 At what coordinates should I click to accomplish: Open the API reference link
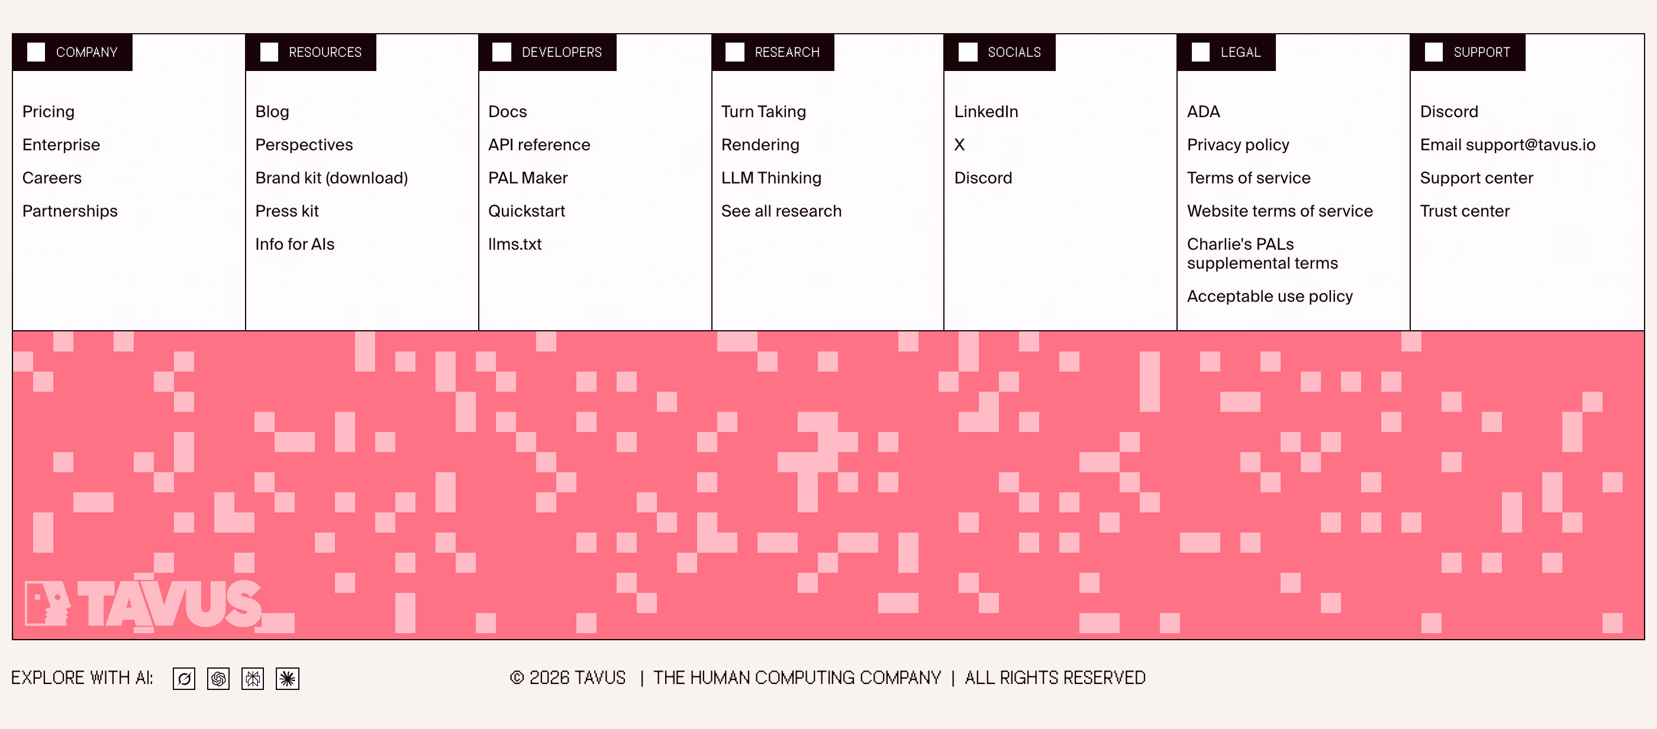coord(539,145)
